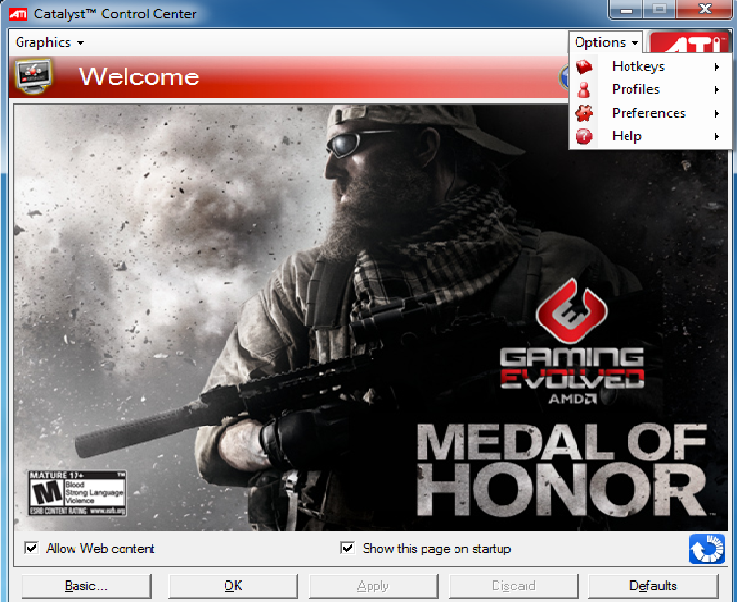Uncheck Show this page on startup

tap(347, 548)
